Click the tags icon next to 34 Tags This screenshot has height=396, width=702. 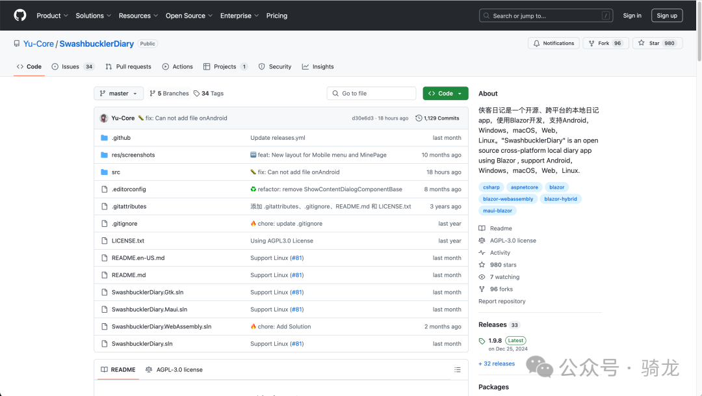(x=196, y=93)
